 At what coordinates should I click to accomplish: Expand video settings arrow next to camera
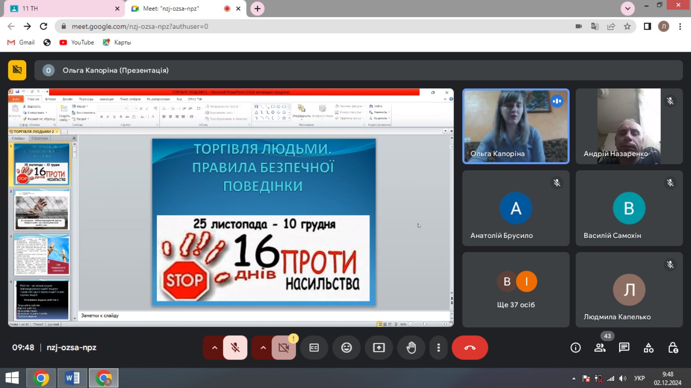tap(263, 347)
